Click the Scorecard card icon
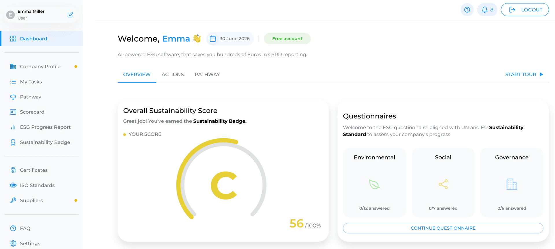Screen dimensions: 555x249 pyautogui.click(x=13, y=112)
